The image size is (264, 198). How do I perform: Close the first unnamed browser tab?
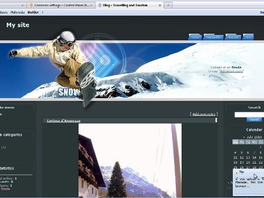[22, 5]
